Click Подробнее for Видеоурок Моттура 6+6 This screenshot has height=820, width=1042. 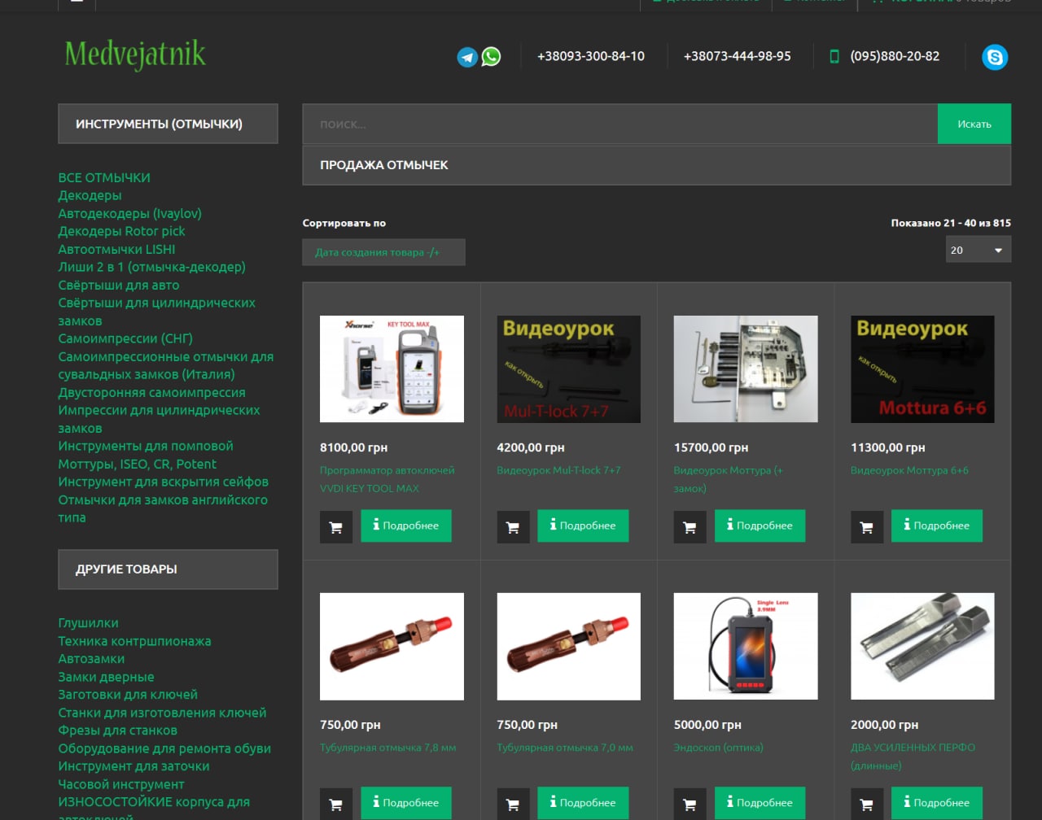pyautogui.click(x=937, y=526)
